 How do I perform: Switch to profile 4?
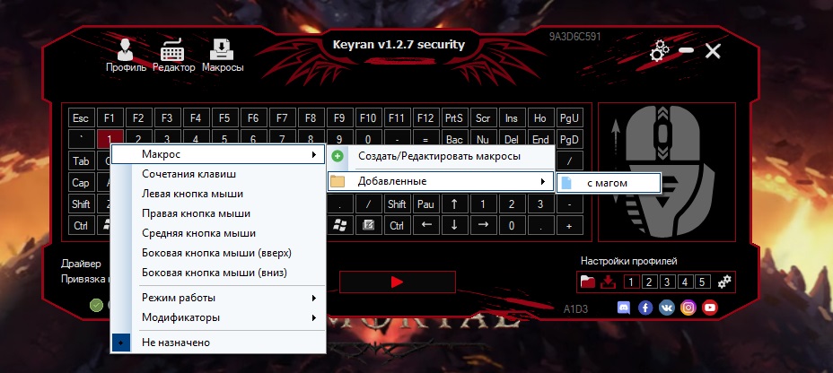[x=685, y=282]
